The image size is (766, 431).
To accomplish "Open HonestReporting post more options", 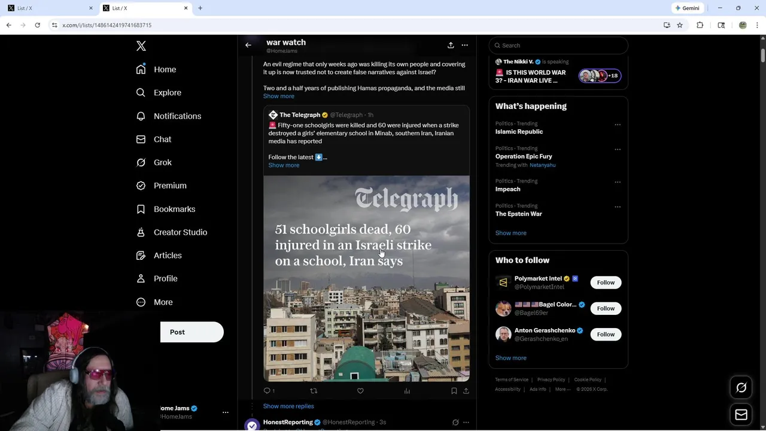I will [466, 423].
